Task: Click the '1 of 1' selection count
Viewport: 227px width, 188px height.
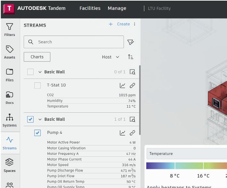Action: [x=120, y=119]
